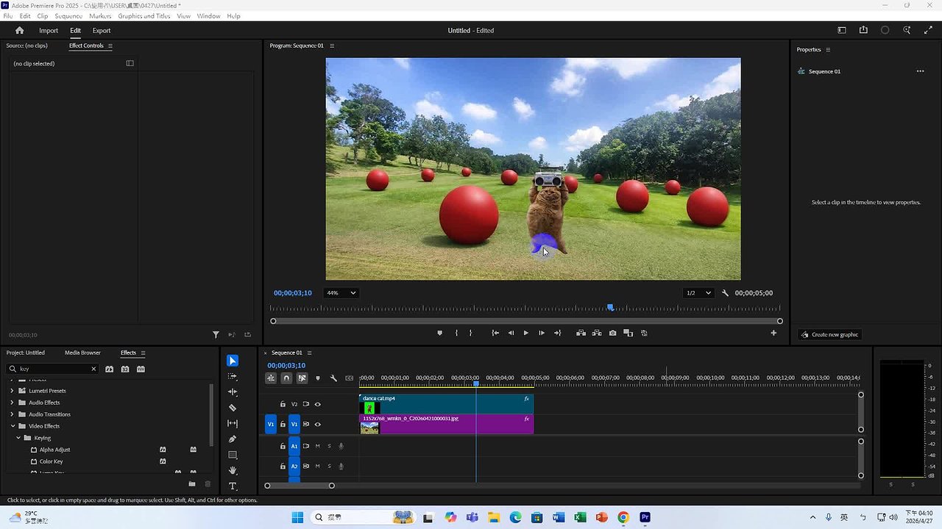Click the Effects search field
This screenshot has width=942, height=529.
coord(52,369)
